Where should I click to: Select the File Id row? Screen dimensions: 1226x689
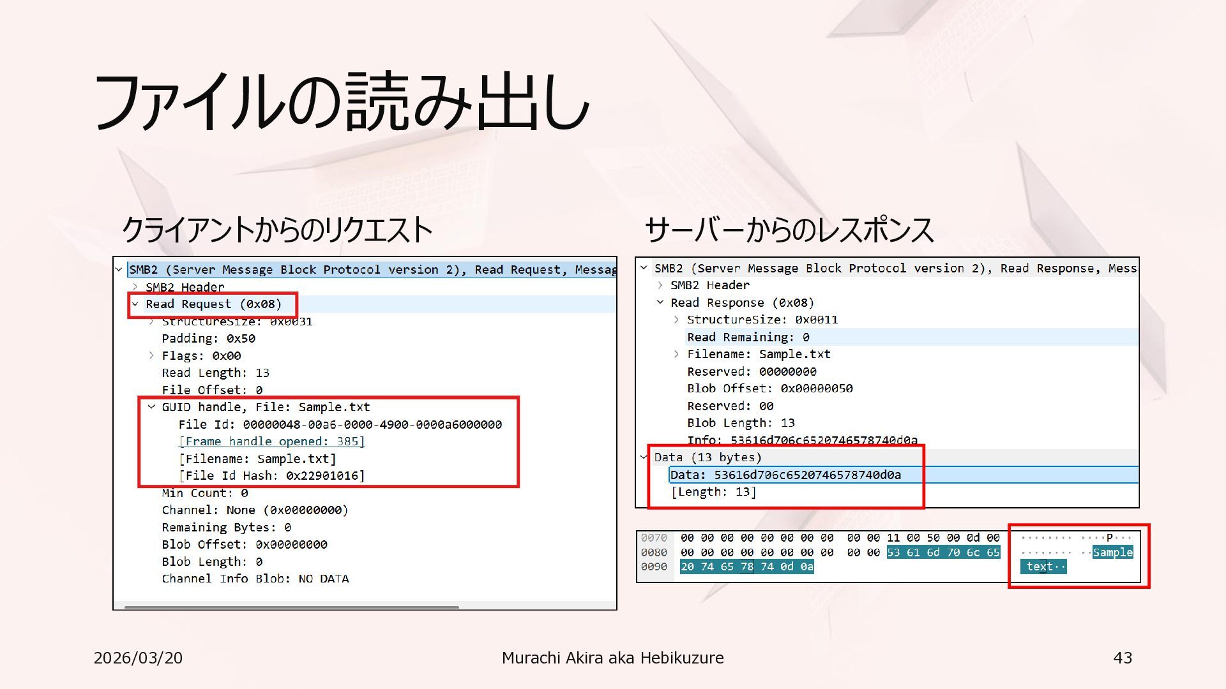pos(340,424)
